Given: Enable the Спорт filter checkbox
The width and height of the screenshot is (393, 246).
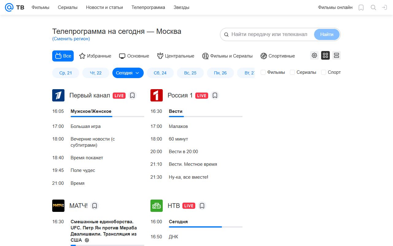Looking at the screenshot, I should [x=324, y=72].
